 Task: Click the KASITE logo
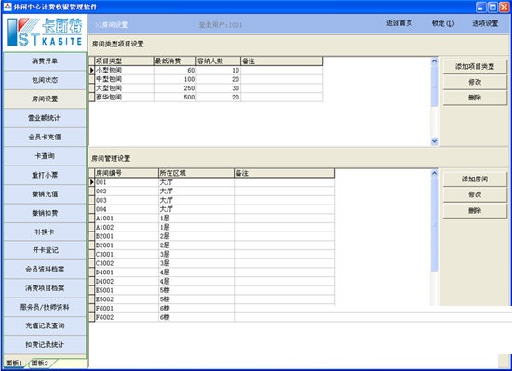pyautogui.click(x=45, y=32)
